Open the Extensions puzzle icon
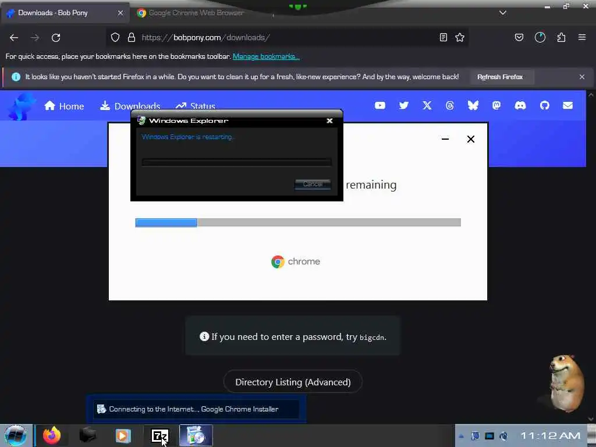Image resolution: width=596 pixels, height=447 pixels. (x=561, y=37)
